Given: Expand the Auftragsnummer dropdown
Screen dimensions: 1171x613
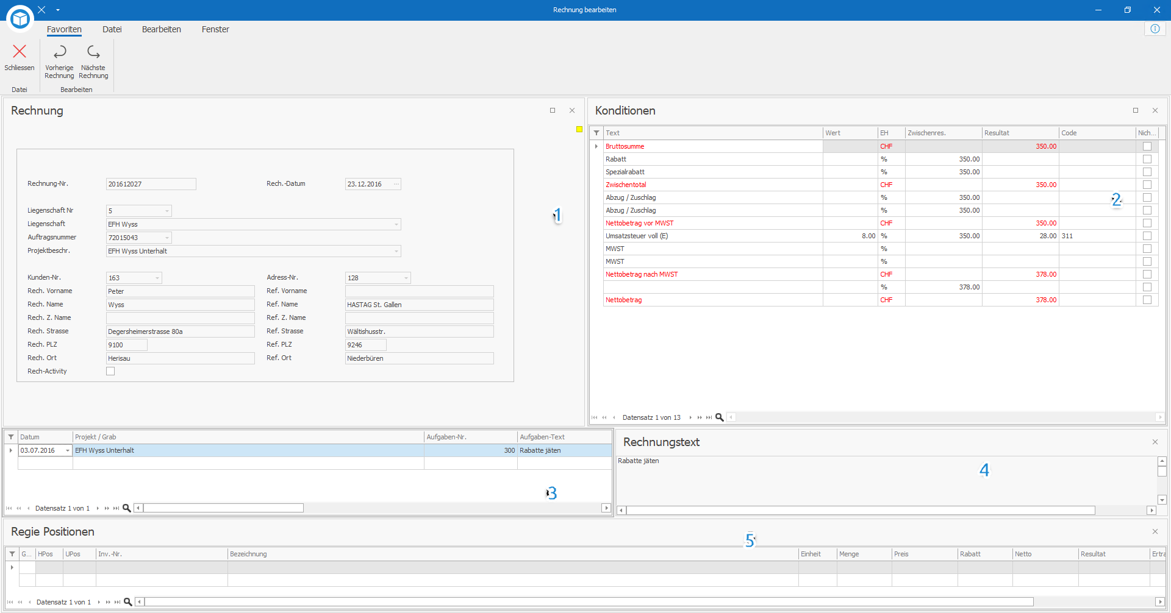Looking at the screenshot, I should [x=167, y=238].
